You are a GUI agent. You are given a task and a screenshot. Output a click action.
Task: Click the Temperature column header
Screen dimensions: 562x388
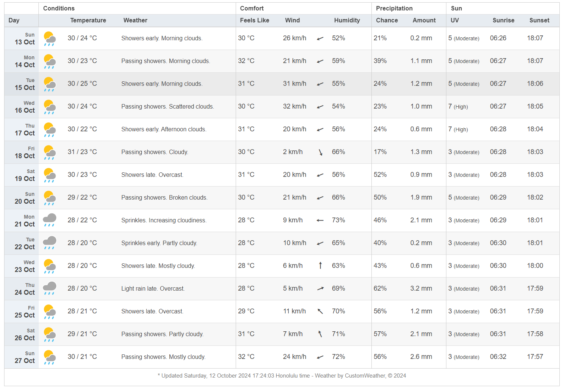[88, 21]
